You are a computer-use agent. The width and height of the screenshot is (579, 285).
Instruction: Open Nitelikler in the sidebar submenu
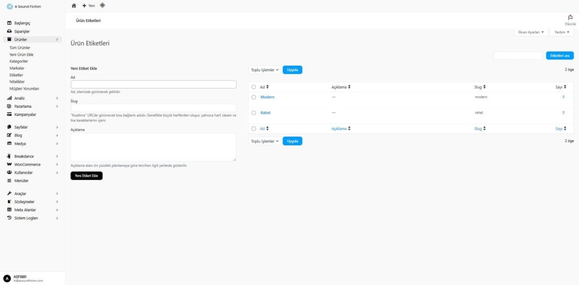pyautogui.click(x=17, y=82)
